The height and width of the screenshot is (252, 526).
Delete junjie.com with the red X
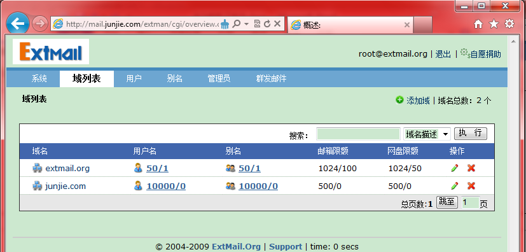tap(471, 186)
